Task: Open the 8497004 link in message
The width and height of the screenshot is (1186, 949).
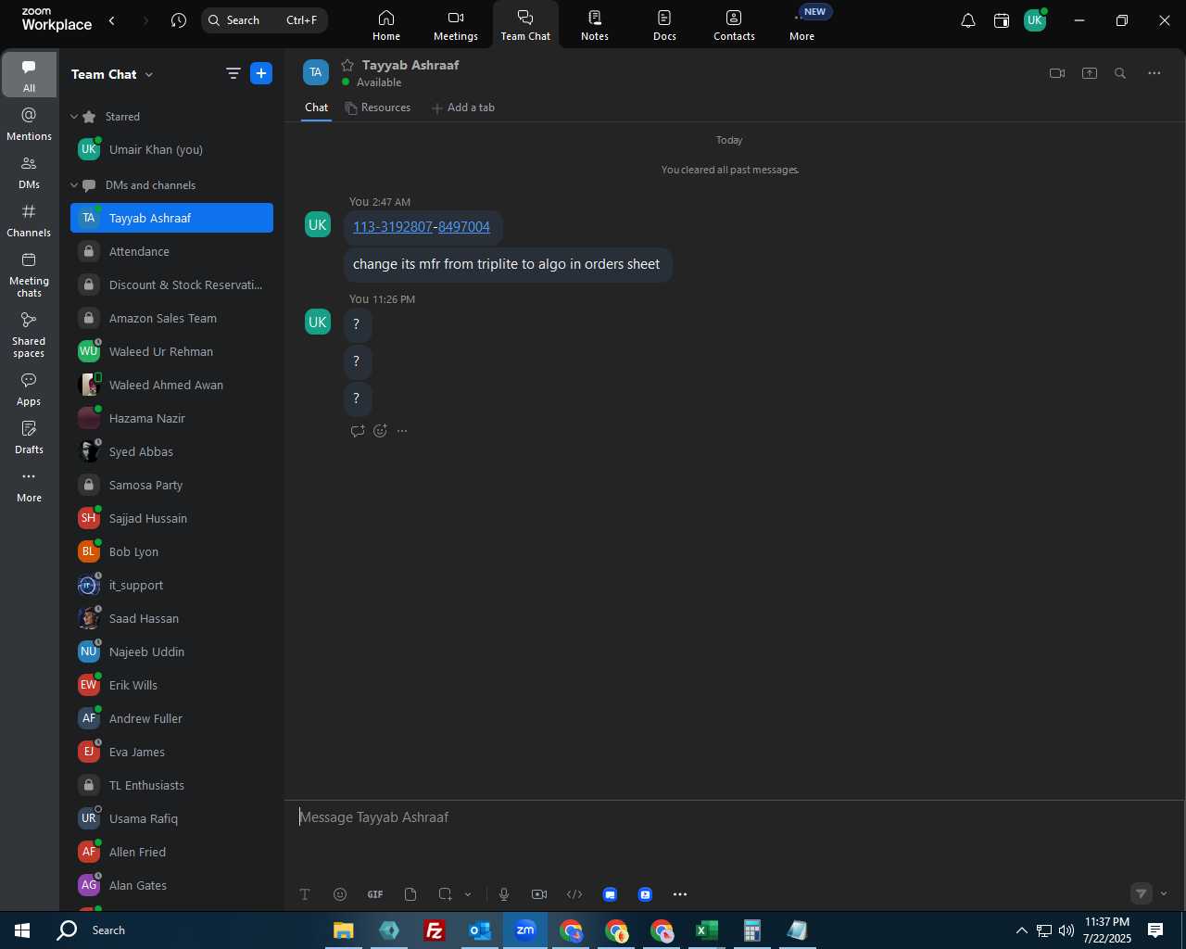Action: 464,227
